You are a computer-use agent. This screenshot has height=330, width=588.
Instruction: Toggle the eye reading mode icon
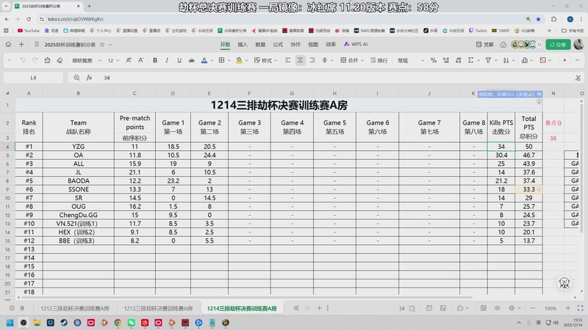click(x=498, y=308)
